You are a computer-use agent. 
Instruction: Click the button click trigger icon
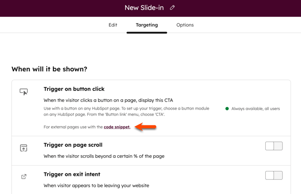pos(24,92)
